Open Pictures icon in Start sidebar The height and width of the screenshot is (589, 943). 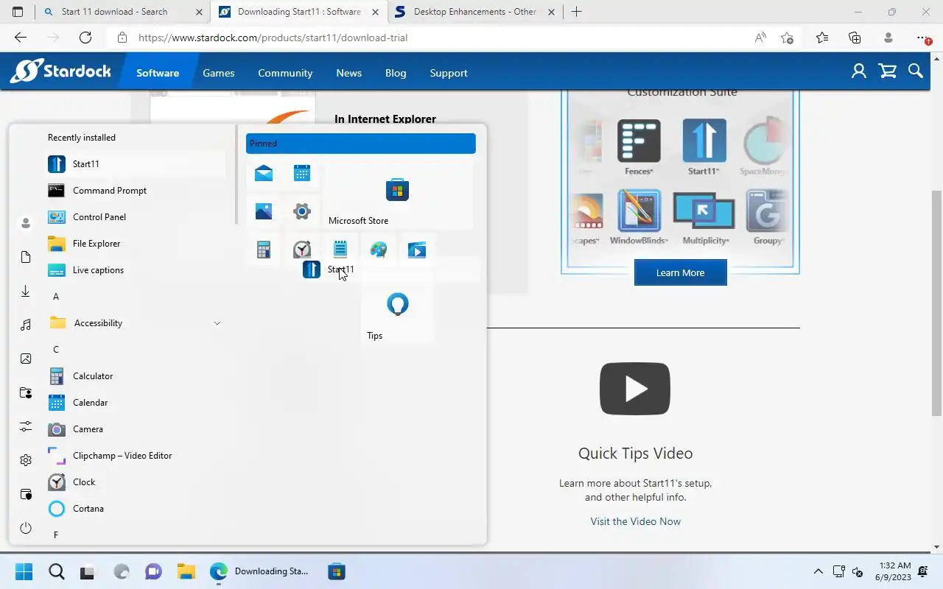pyautogui.click(x=26, y=359)
